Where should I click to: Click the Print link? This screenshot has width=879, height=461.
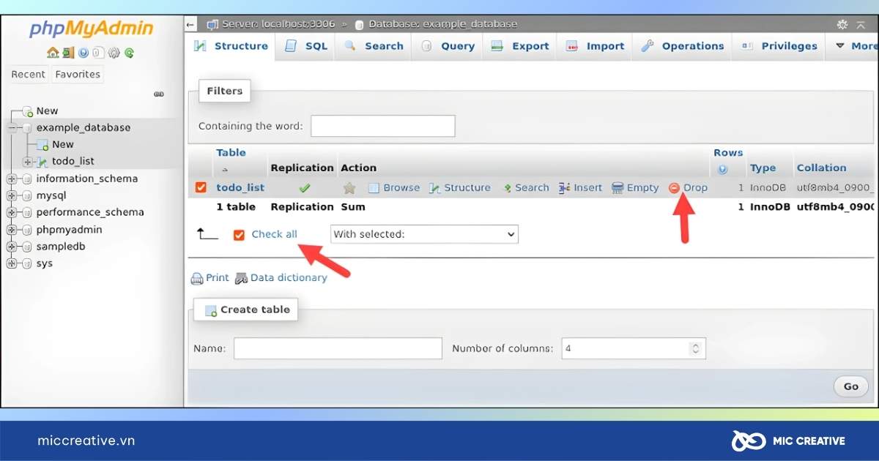click(210, 278)
